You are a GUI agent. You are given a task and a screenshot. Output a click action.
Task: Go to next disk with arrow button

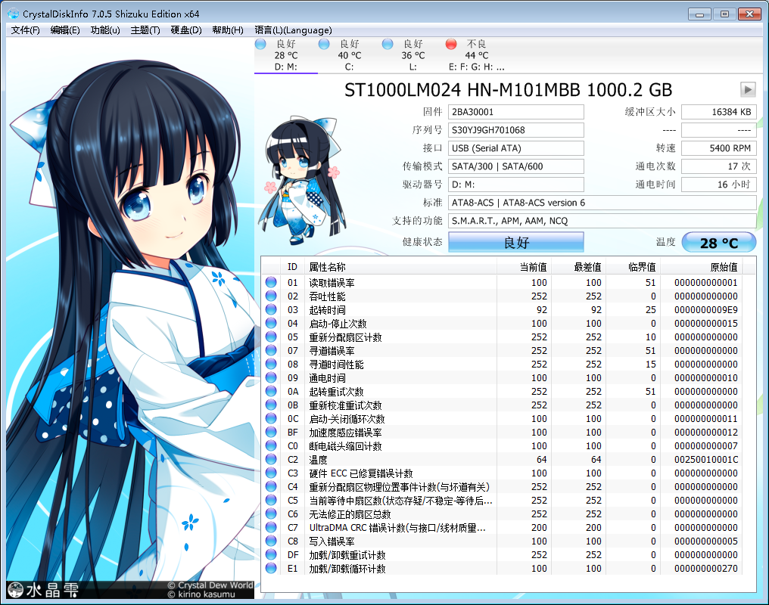coord(747,90)
